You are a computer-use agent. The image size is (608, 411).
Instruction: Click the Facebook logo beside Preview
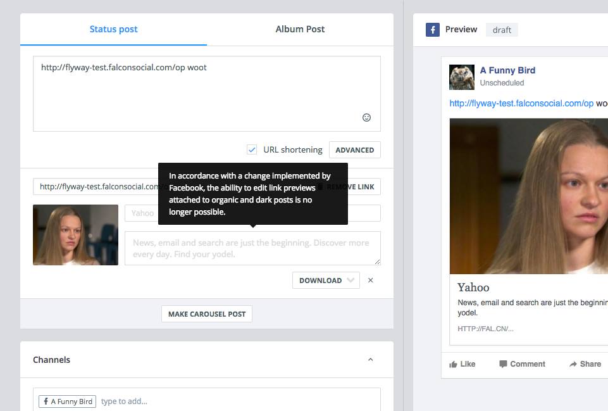[x=432, y=30]
